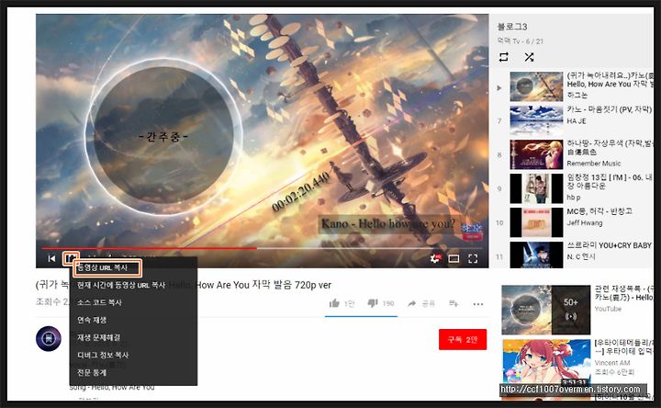Toggle playlist loop icon
This screenshot has width=661, height=408.
click(504, 57)
